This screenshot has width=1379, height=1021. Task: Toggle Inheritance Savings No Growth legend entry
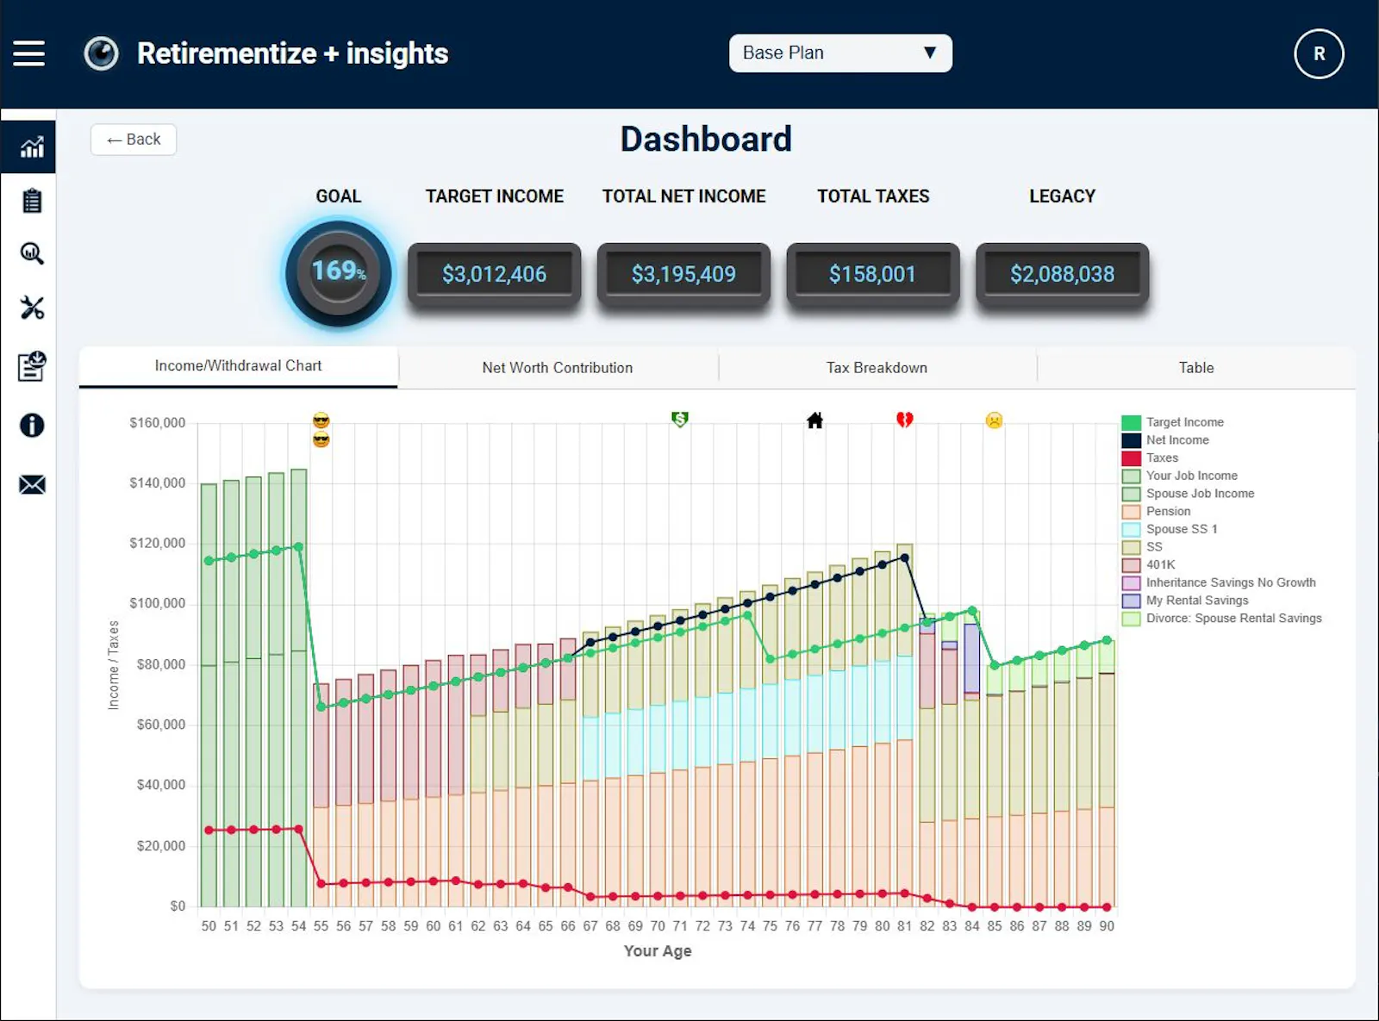tap(1219, 583)
